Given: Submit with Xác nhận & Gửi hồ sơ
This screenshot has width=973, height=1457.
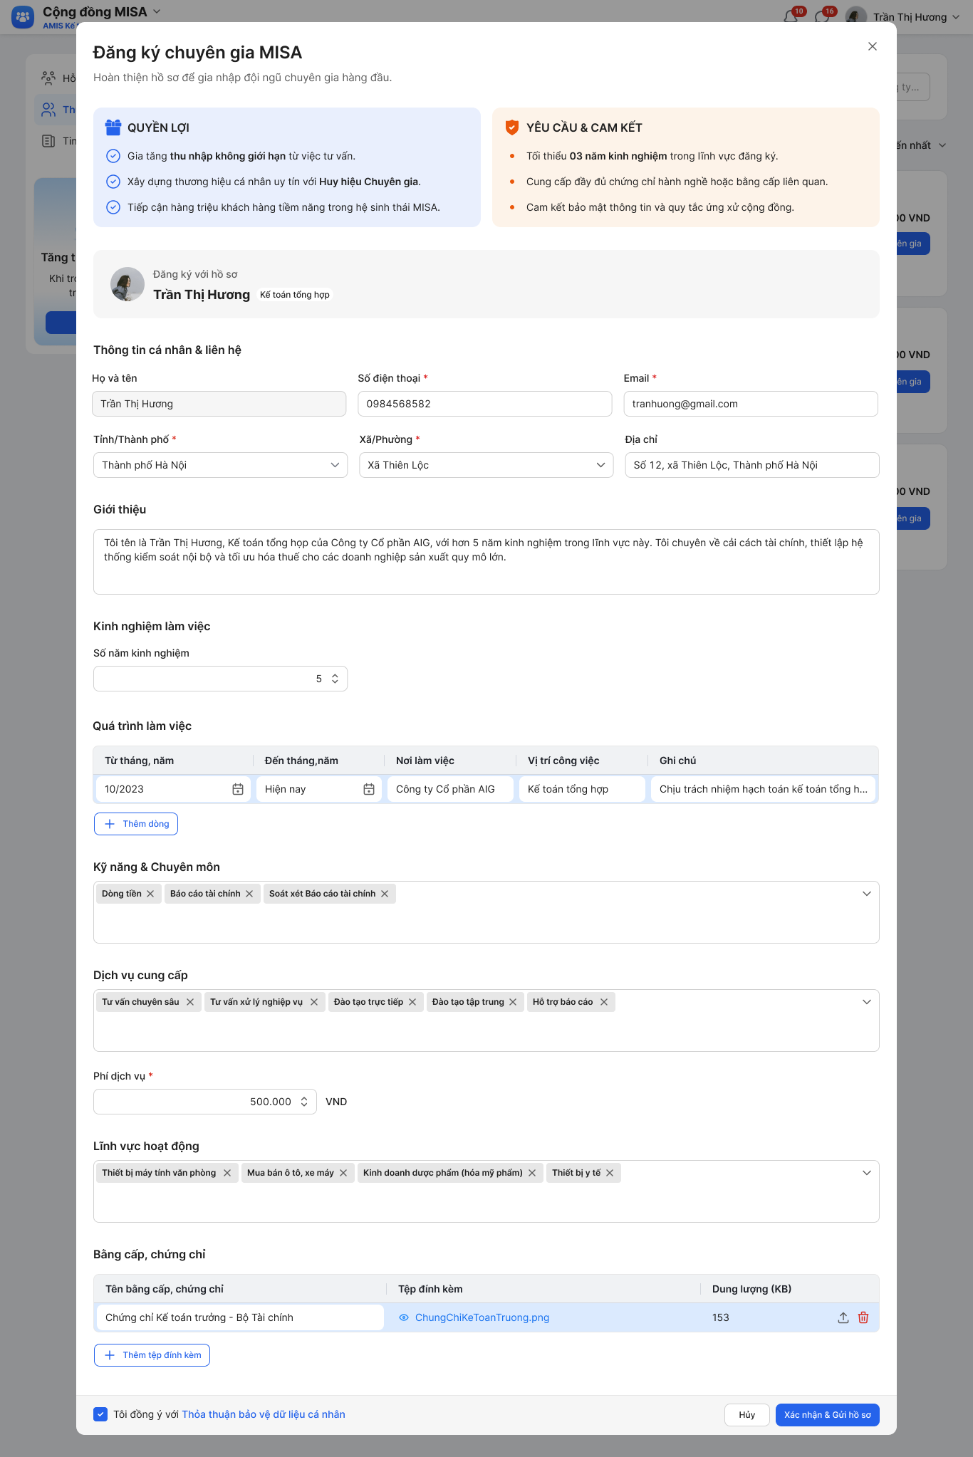Looking at the screenshot, I should (828, 1415).
